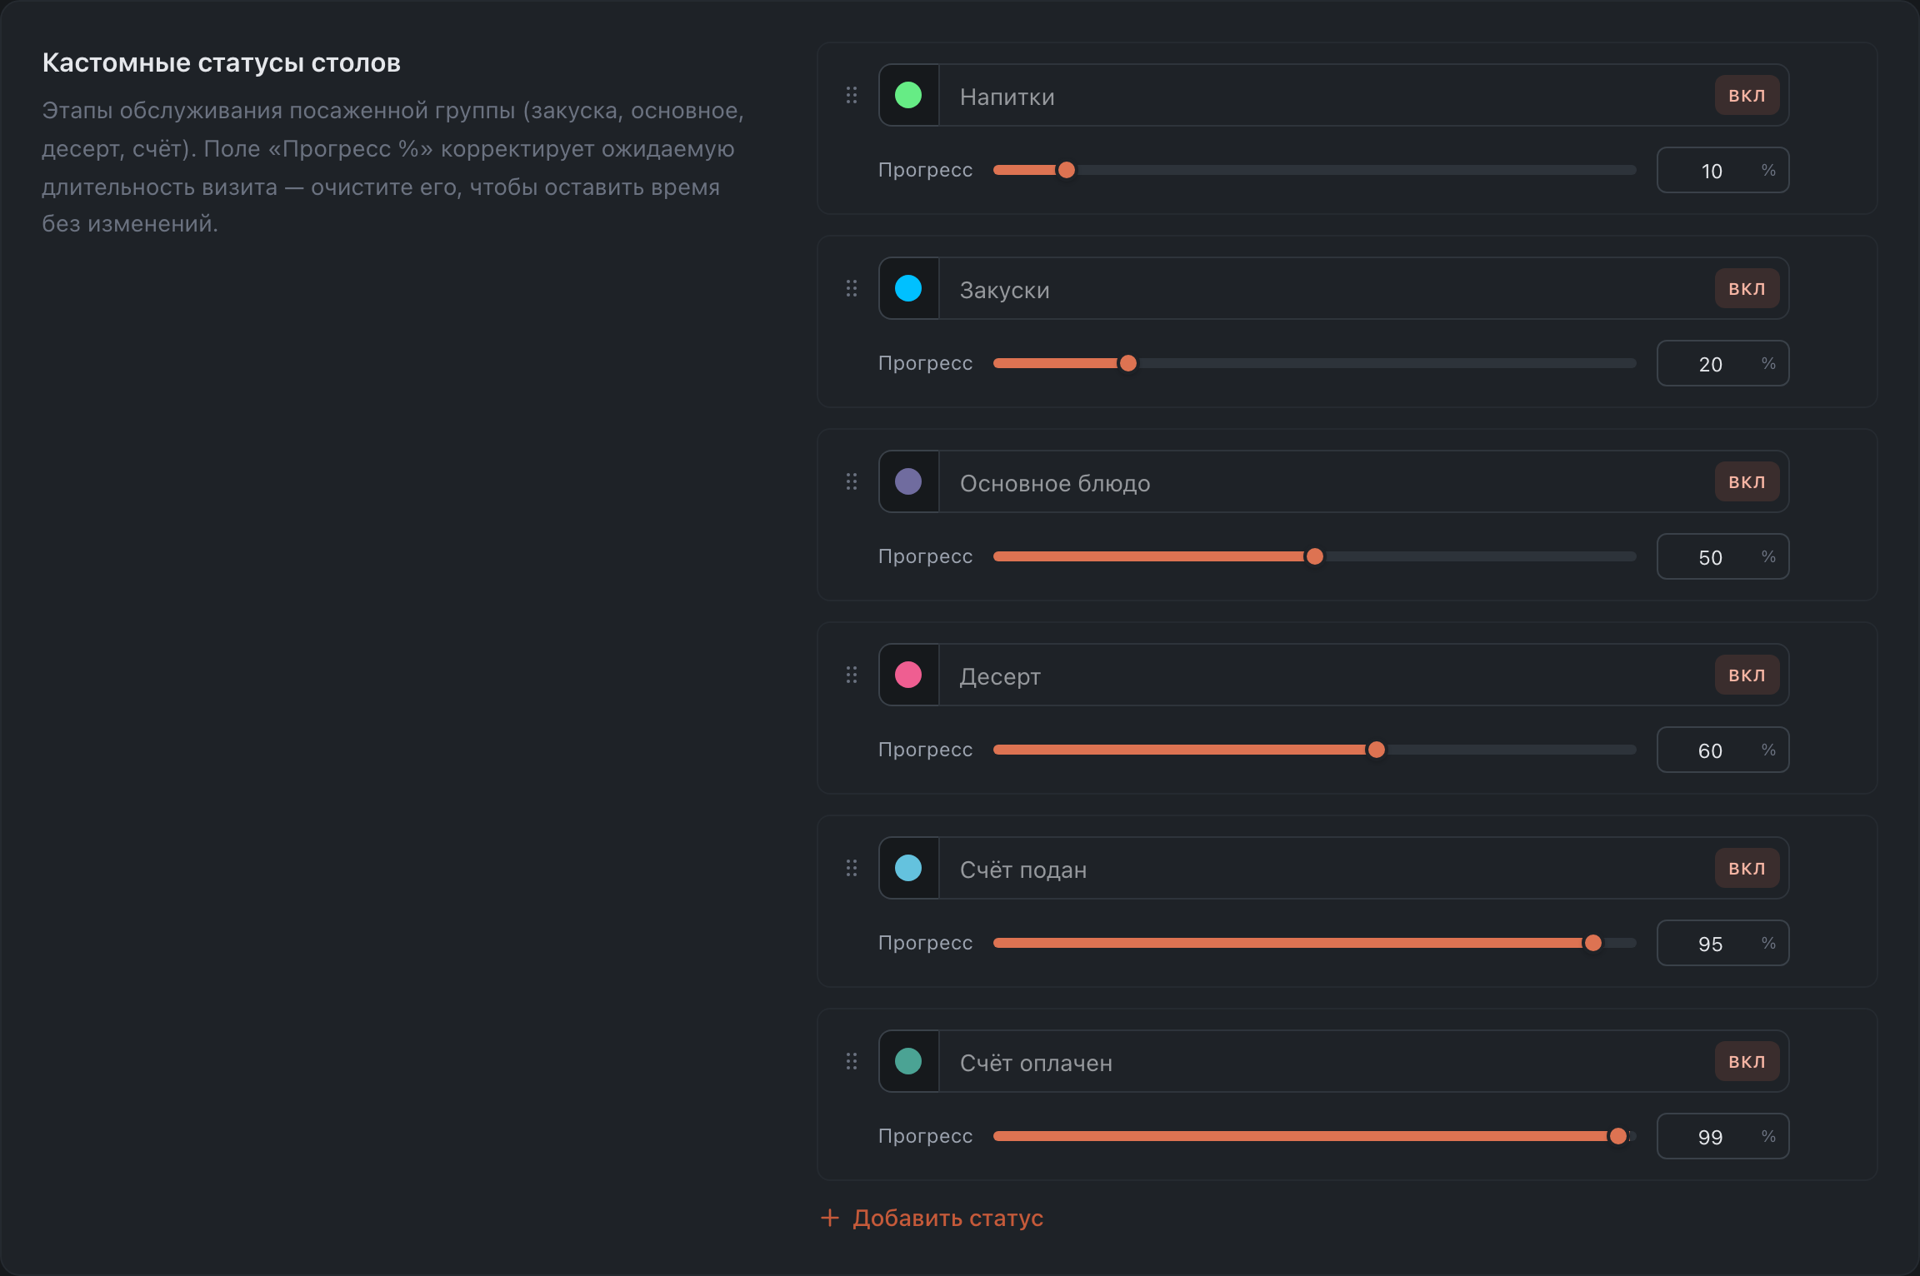Grab the drag handle for Счёт подан row
This screenshot has width=1920, height=1276.
pos(851,868)
